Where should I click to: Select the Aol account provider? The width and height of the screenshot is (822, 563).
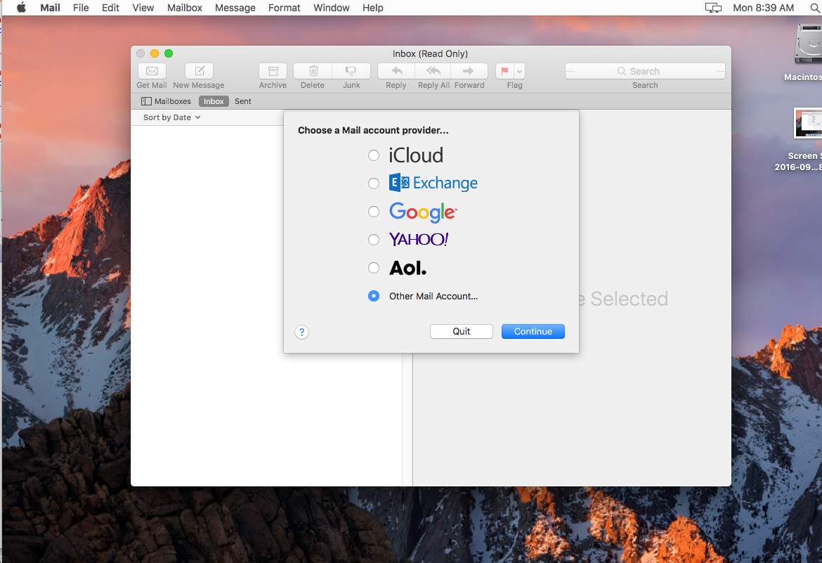[x=374, y=268]
